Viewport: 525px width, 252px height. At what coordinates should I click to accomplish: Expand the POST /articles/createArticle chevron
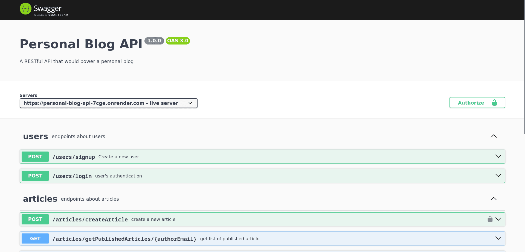[x=498, y=219]
